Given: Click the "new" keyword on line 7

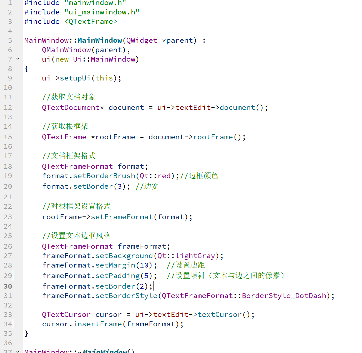Looking at the screenshot, I should tap(62, 59).
